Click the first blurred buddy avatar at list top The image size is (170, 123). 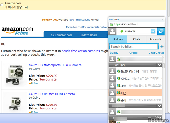coord(112,59)
